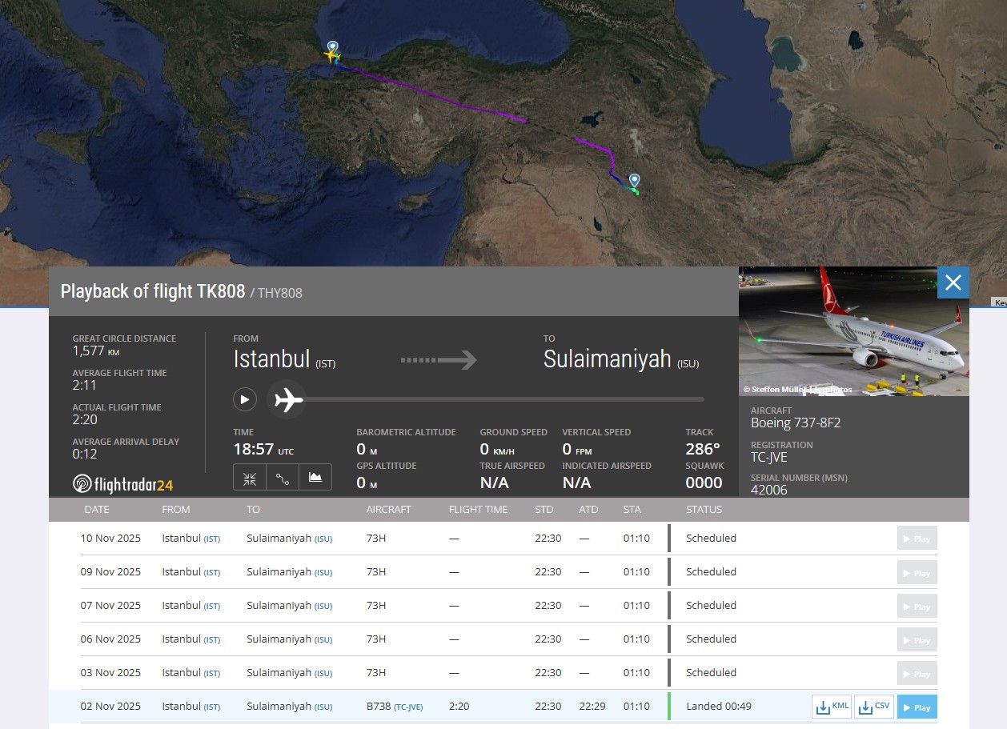Open the TC-JVE registration link in table
The height and width of the screenshot is (729, 1007).
tap(408, 707)
